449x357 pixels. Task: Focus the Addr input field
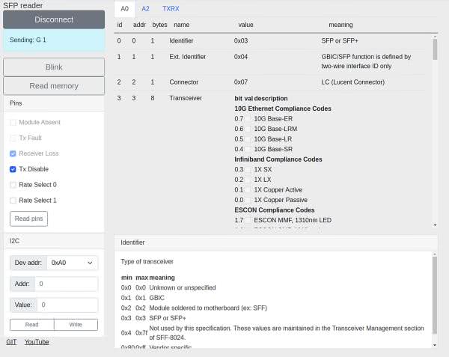(x=66, y=284)
